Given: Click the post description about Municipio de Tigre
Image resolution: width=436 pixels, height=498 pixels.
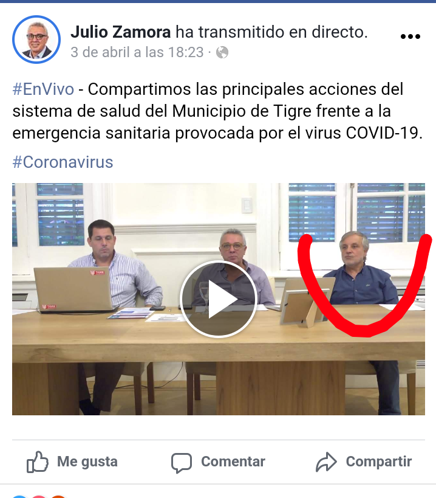Looking at the screenshot, I should pyautogui.click(x=217, y=111).
